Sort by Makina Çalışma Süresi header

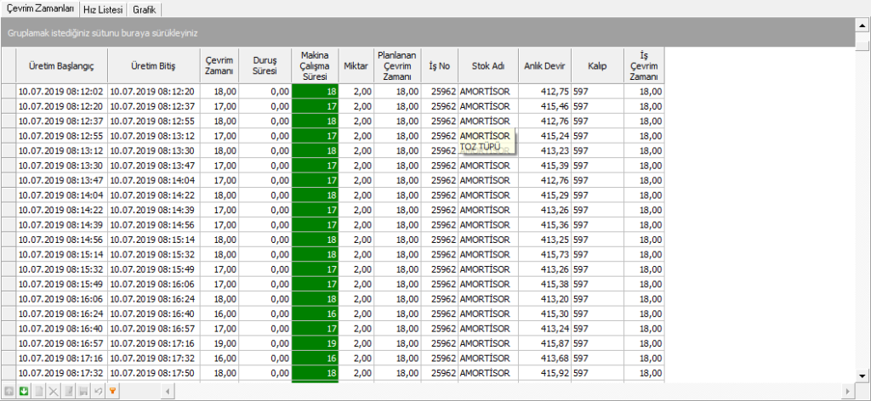315,65
